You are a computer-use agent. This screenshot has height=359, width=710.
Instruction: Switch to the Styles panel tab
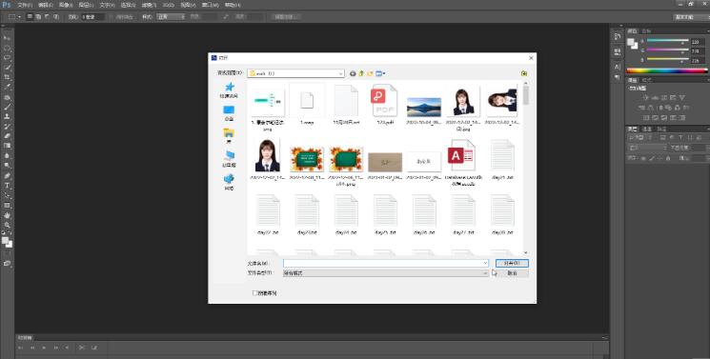click(647, 80)
